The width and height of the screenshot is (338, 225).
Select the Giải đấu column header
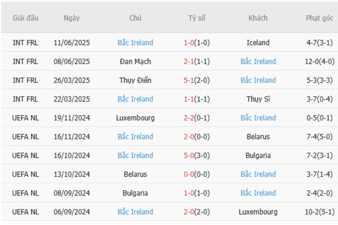[x=25, y=18]
